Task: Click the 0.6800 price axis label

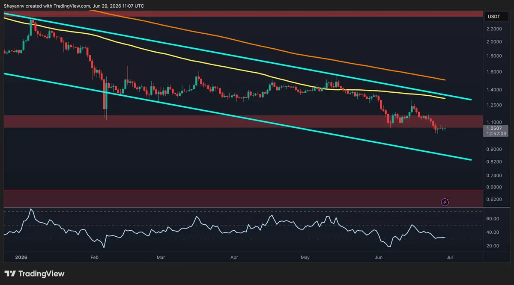Action: tap(494, 187)
